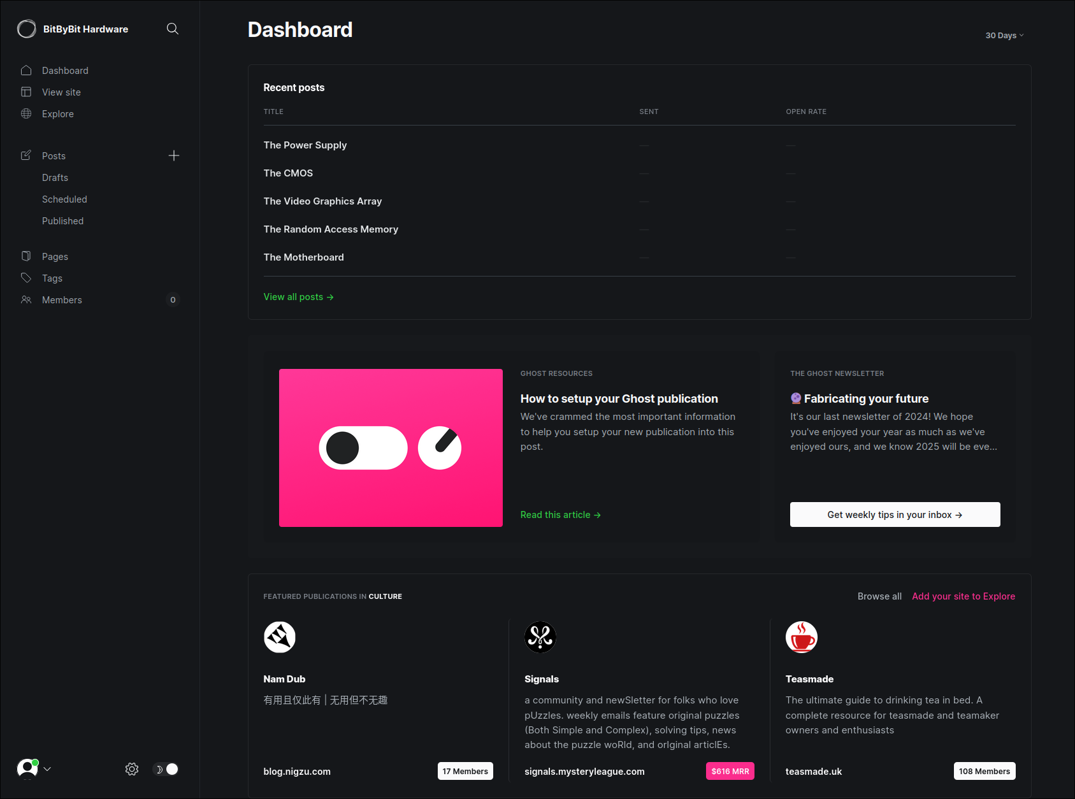Open Members in the sidebar

(62, 300)
